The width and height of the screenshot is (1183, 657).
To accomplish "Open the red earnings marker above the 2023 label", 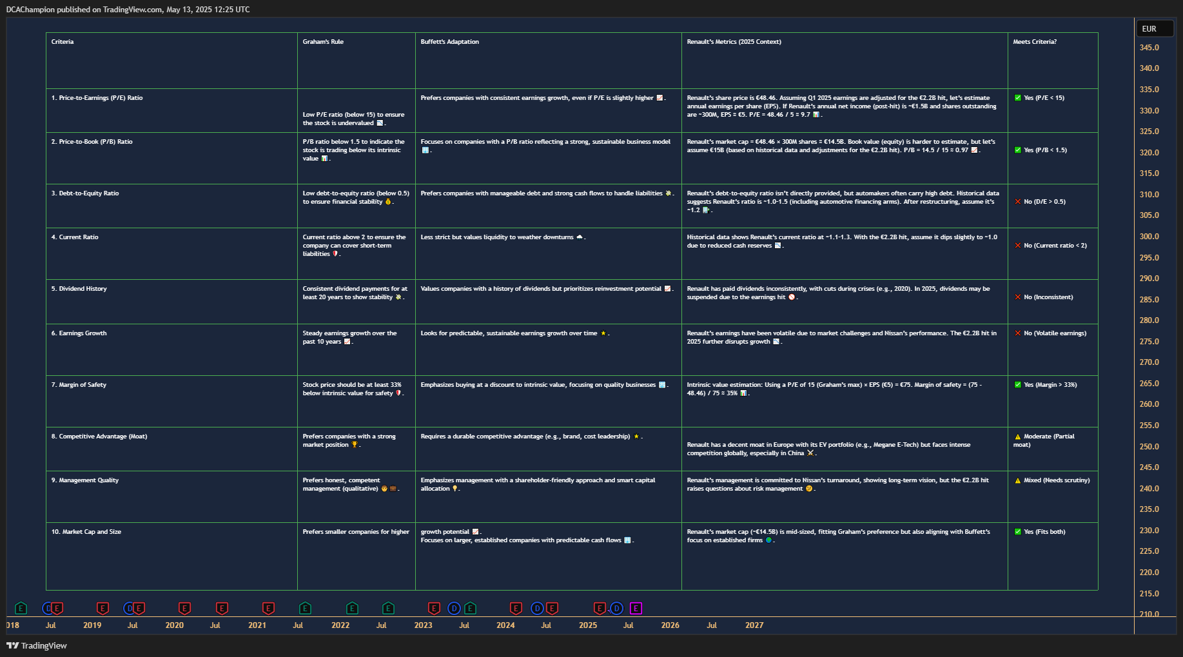I will [434, 608].
